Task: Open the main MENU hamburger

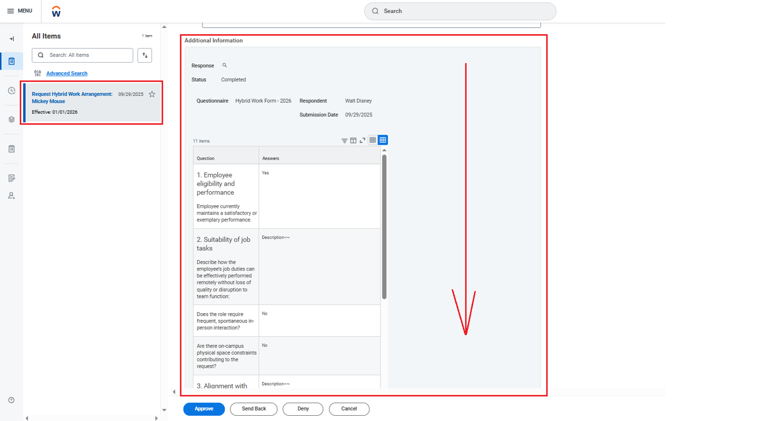Action: (20, 11)
